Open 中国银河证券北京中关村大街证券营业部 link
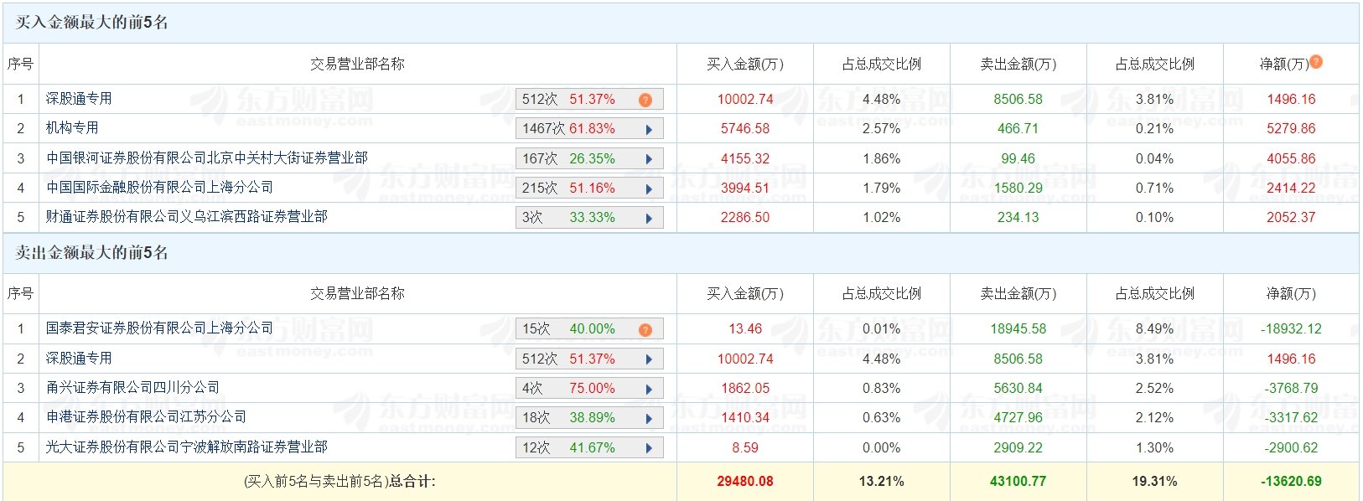This screenshot has width=1363, height=501. 207,158
